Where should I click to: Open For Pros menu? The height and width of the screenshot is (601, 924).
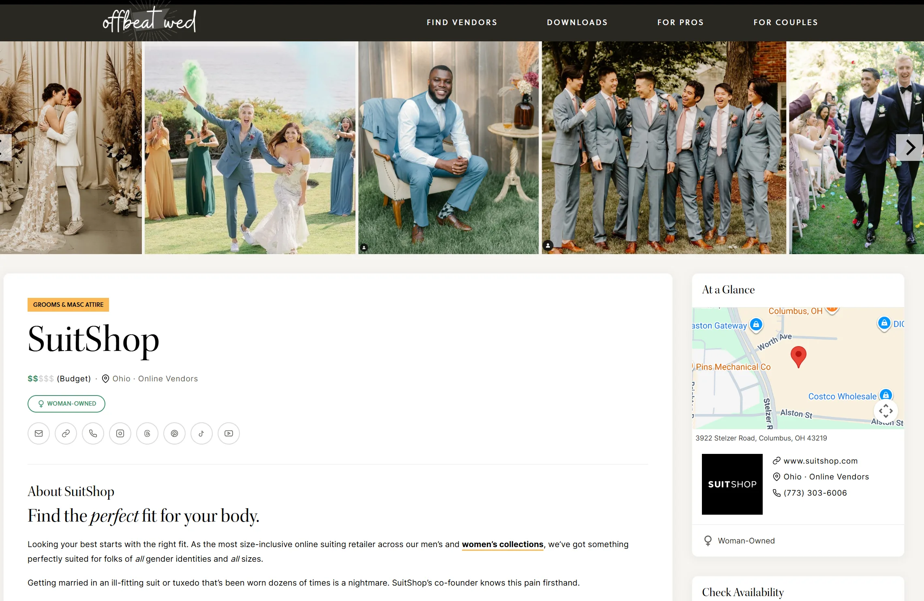[x=680, y=22]
